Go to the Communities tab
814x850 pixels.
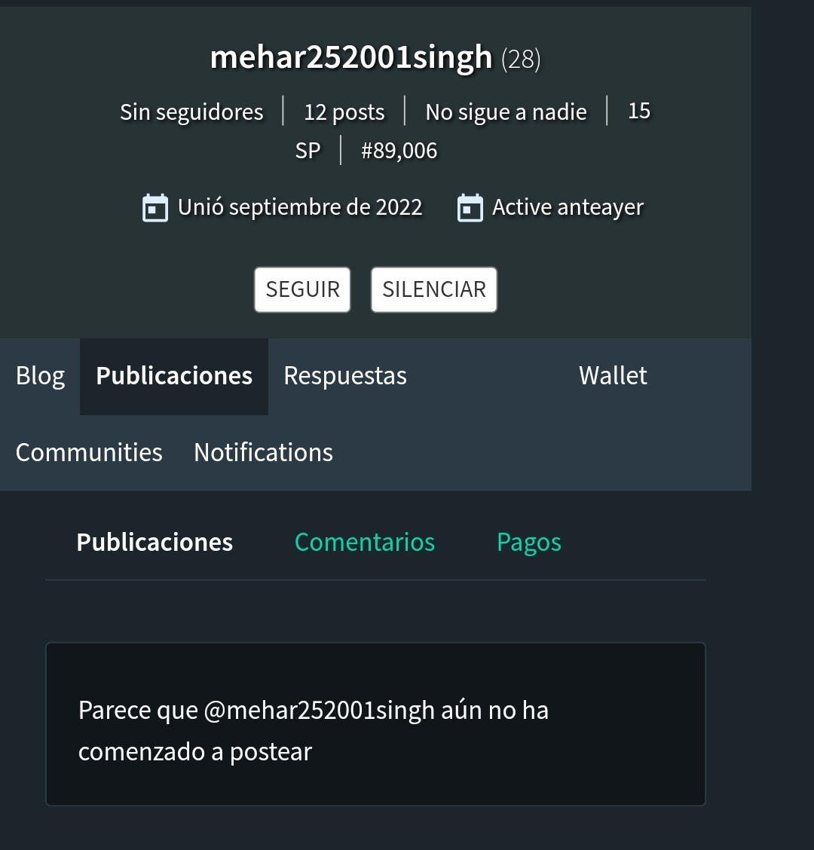click(89, 453)
